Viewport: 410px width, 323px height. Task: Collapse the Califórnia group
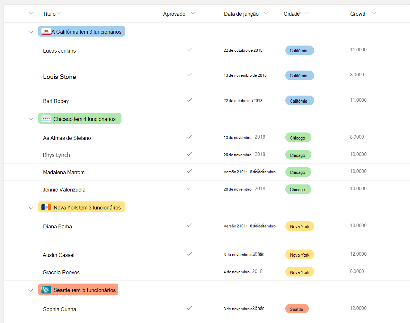tap(31, 32)
